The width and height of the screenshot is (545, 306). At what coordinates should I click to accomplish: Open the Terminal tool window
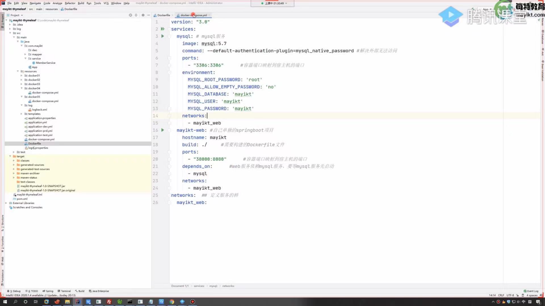pyautogui.click(x=64, y=291)
